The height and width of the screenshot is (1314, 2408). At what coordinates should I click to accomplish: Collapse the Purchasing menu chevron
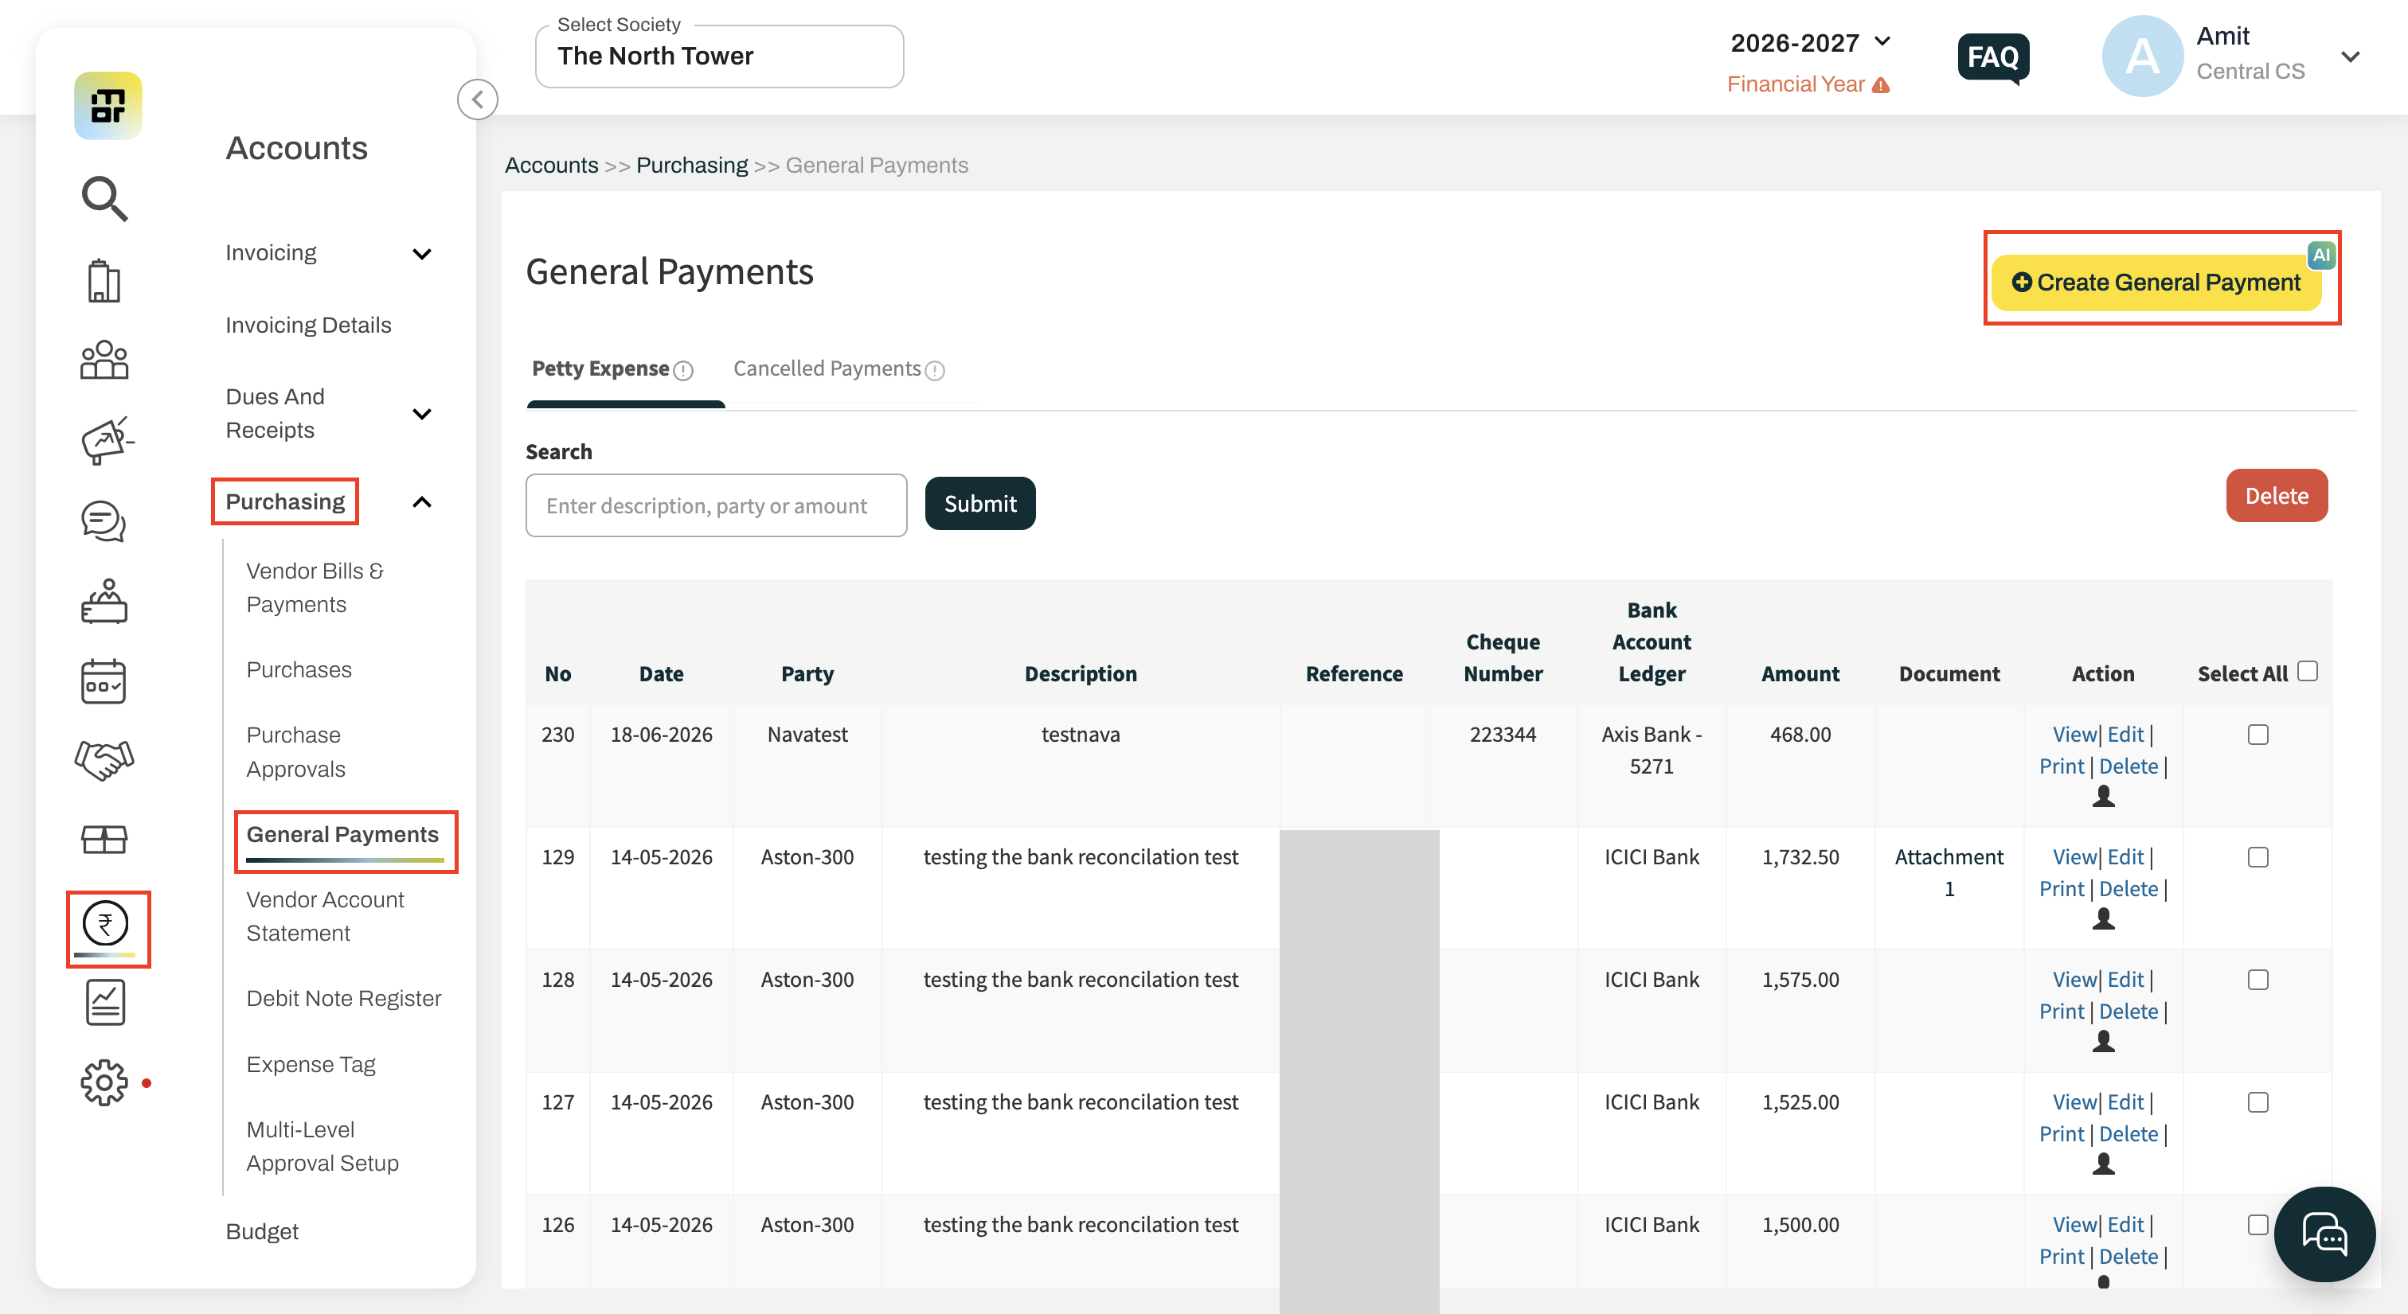(x=421, y=502)
